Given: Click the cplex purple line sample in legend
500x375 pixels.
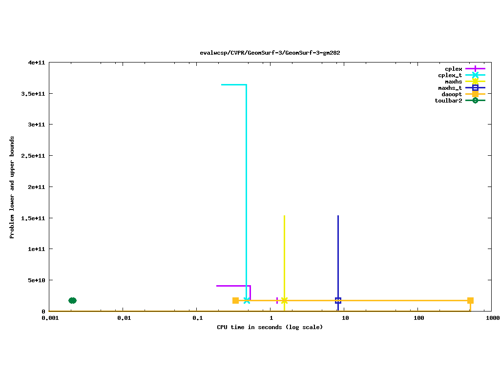Looking at the screenshot, I should [x=475, y=69].
